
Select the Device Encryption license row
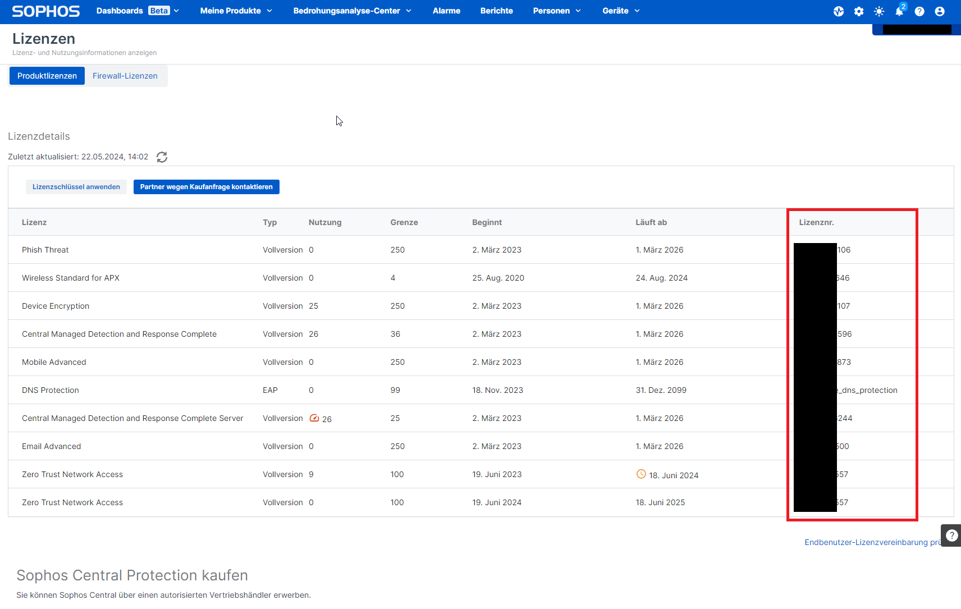(x=481, y=306)
